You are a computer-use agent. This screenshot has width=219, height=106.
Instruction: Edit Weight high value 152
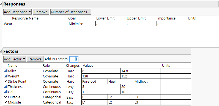pyautogui.click(x=140, y=76)
